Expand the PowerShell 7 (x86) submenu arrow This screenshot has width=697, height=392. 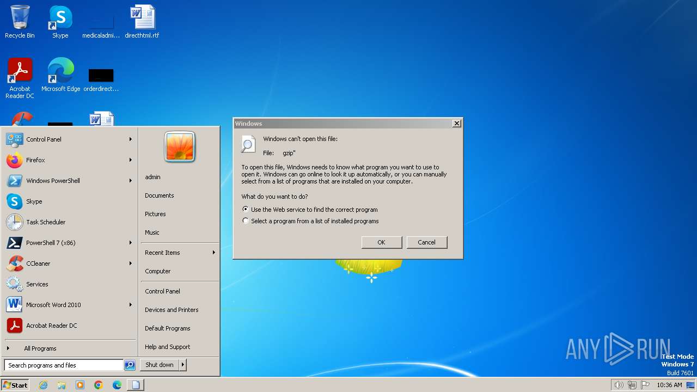[x=131, y=243]
